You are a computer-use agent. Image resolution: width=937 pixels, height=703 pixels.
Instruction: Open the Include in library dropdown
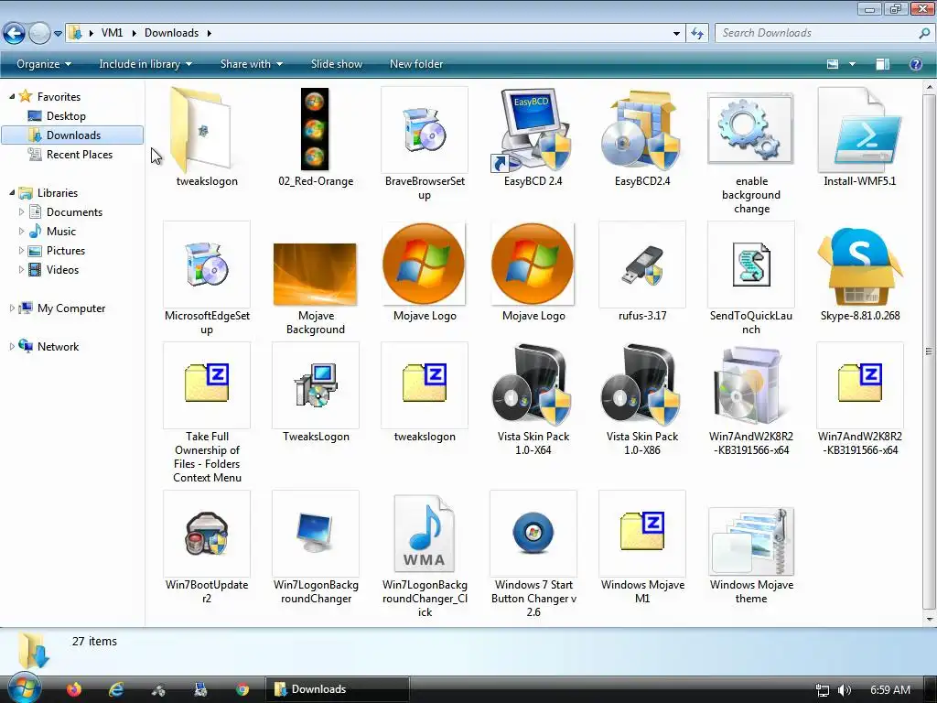pos(145,64)
